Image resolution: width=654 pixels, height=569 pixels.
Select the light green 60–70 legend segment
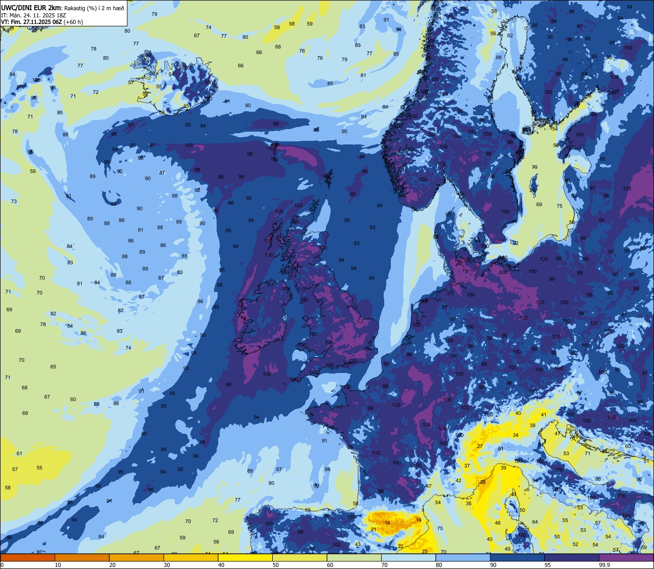pyautogui.click(x=354, y=557)
